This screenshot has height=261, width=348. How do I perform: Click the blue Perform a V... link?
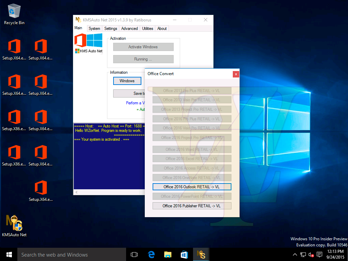[x=135, y=103]
